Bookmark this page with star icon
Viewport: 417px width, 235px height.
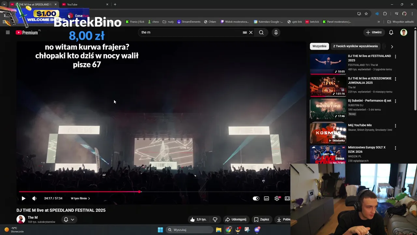point(366,14)
